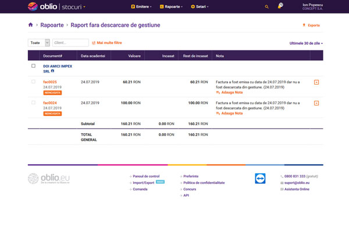
Task: Click the 60.21 RON Valoare cell
Action: click(x=131, y=82)
